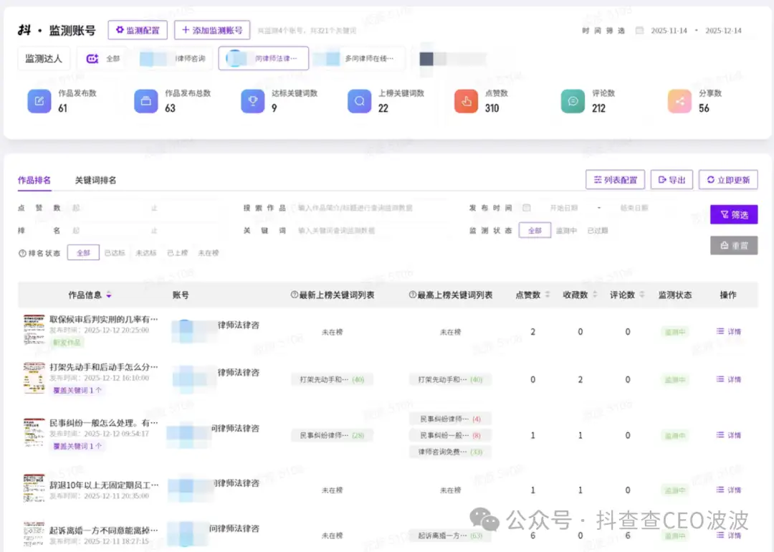Click the 达标关键词数 trophy icon
Viewport: 774px width, 552px height.
(253, 101)
